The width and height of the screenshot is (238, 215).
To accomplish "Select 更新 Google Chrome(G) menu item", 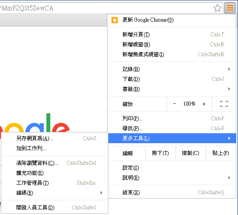I will click(172, 20).
